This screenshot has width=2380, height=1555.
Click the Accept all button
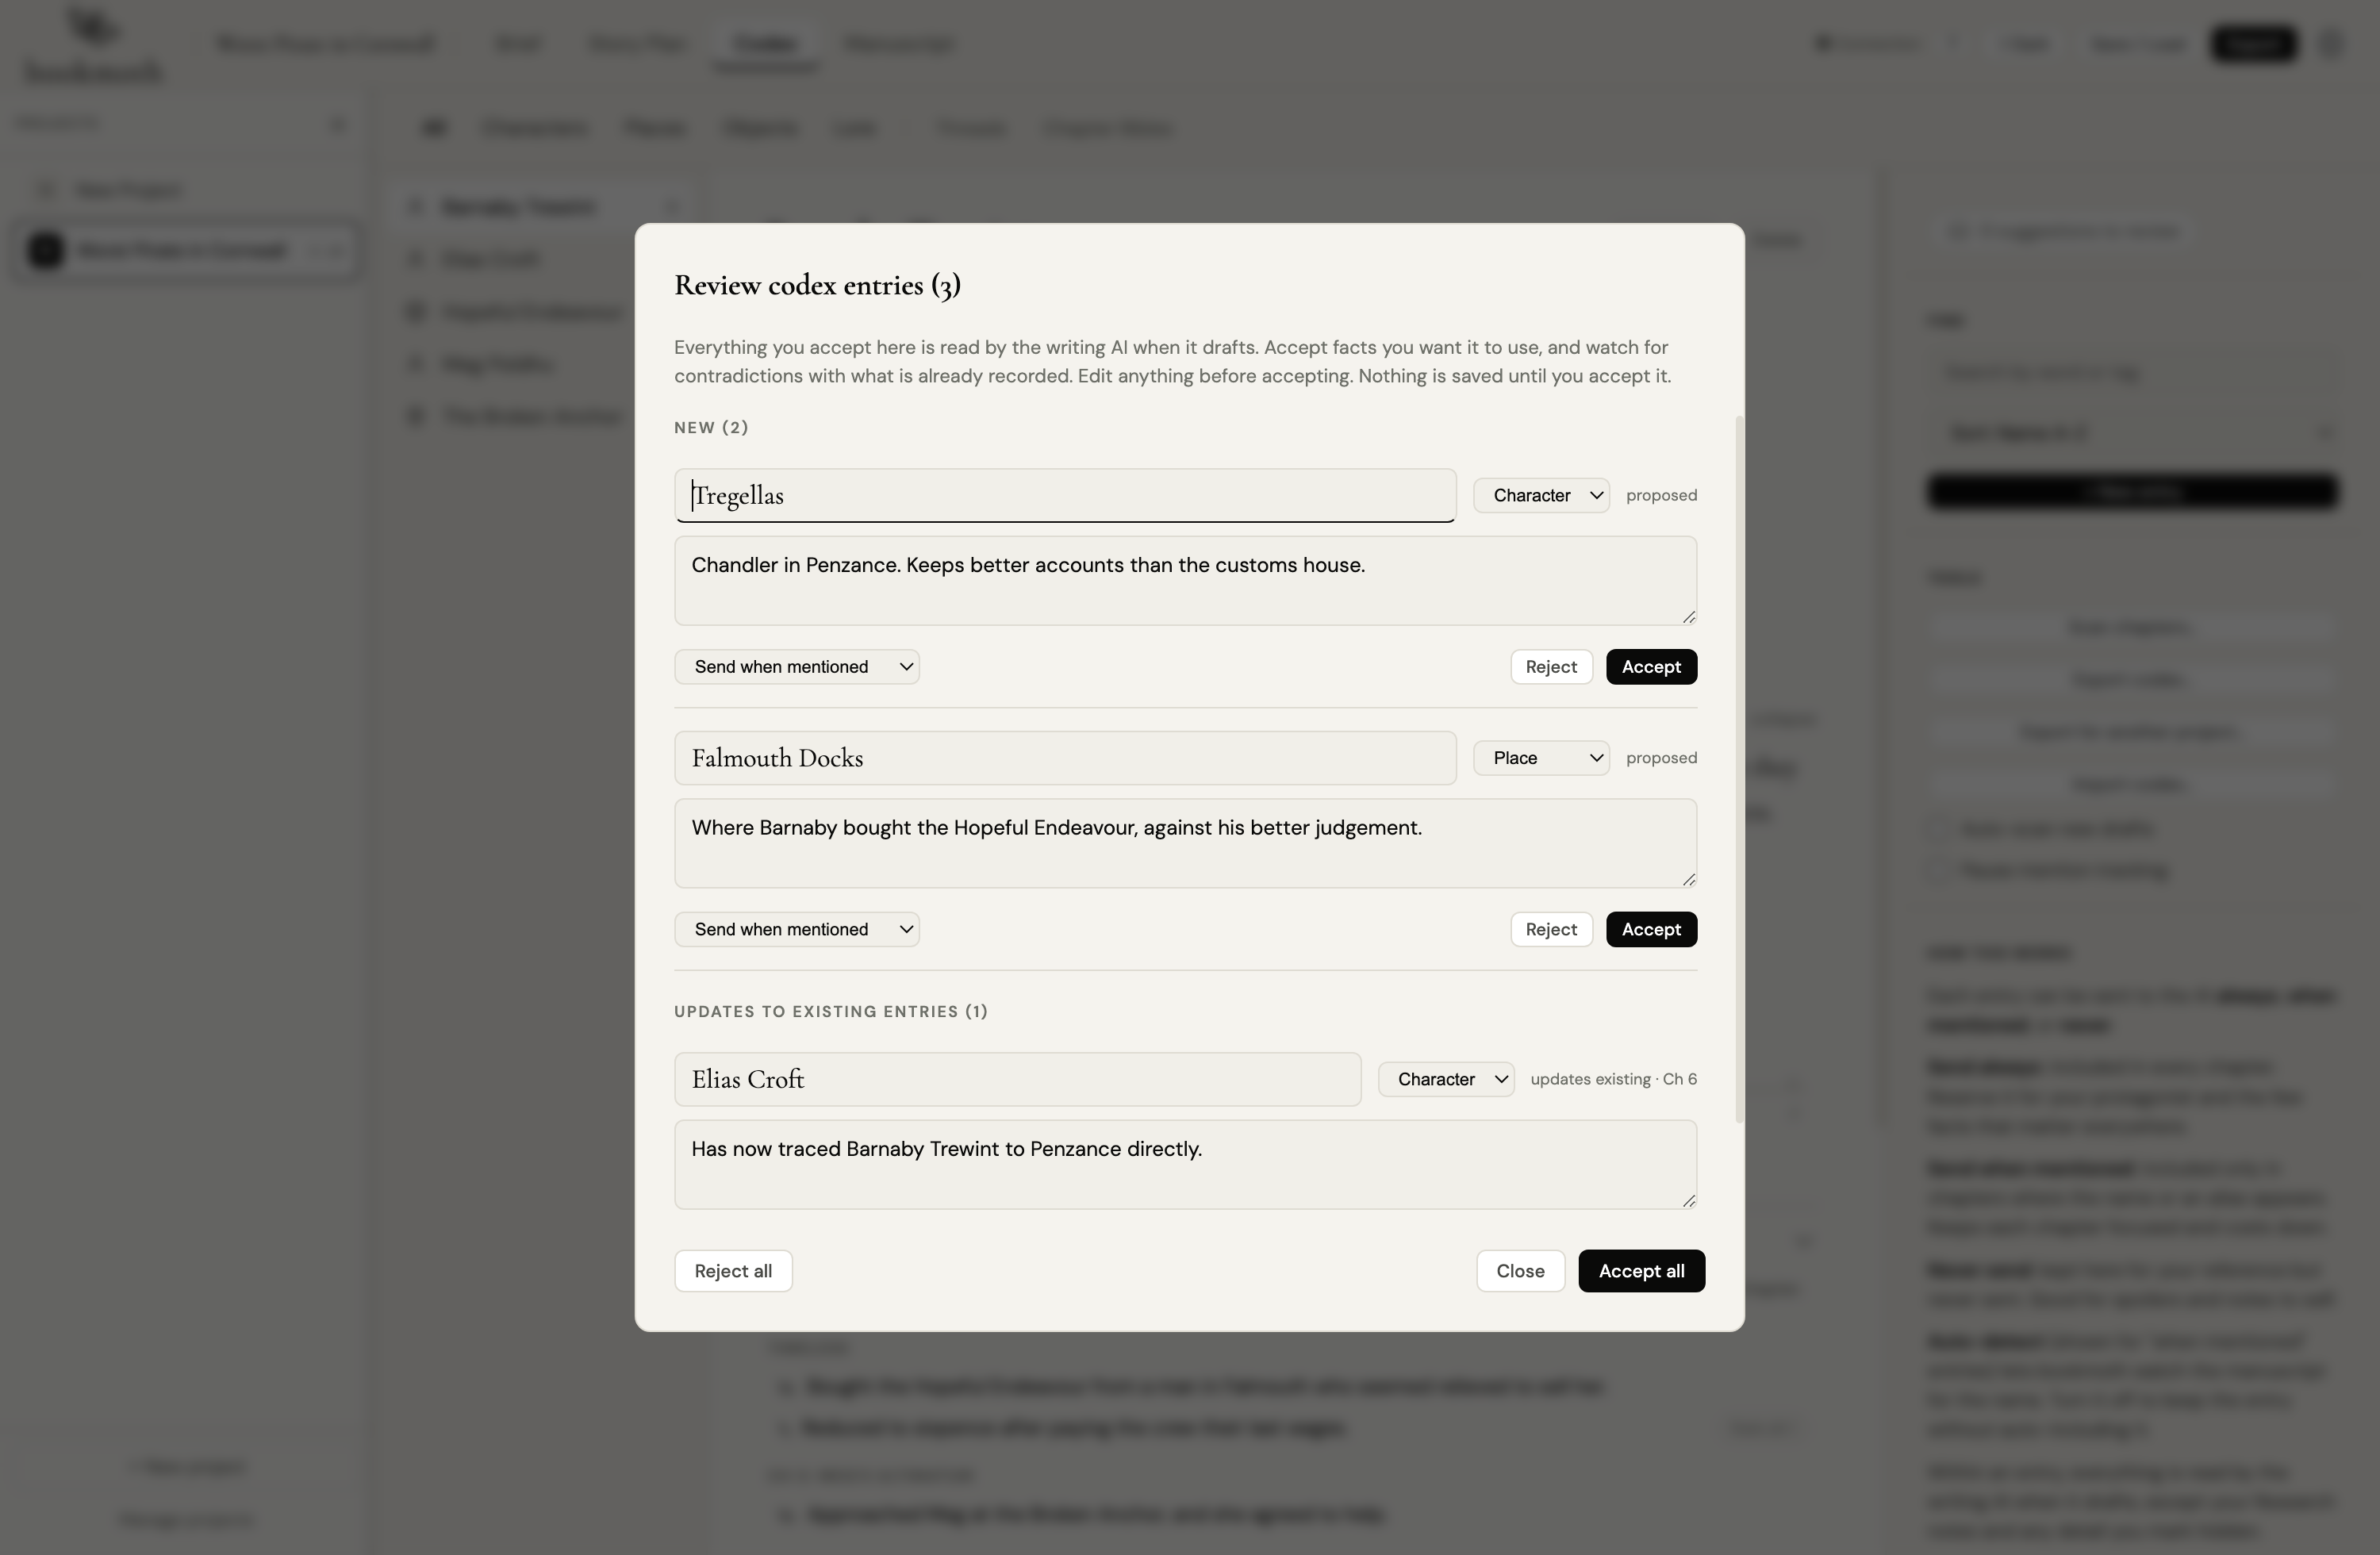1641,1271
